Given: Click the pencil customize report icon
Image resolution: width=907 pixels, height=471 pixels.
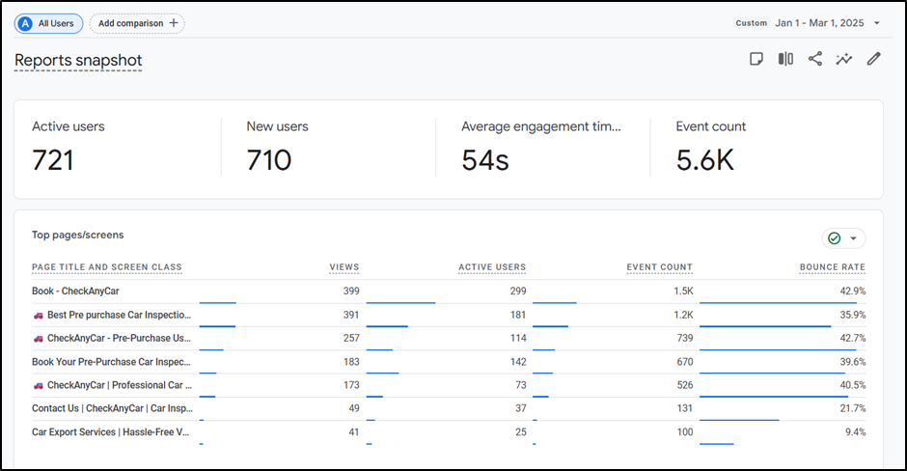Looking at the screenshot, I should point(874,59).
